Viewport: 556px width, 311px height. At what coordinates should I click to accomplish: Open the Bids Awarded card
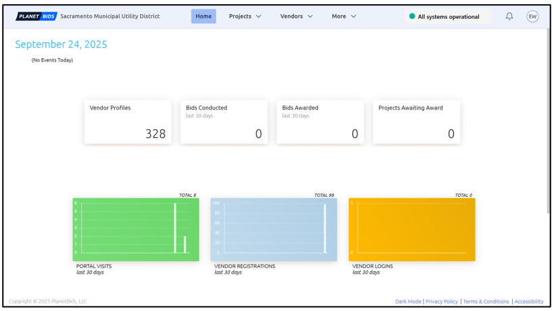tap(320, 122)
